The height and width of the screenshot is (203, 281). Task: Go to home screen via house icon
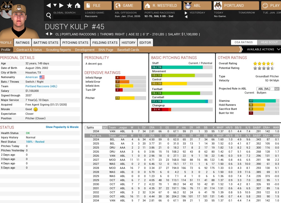77,5
